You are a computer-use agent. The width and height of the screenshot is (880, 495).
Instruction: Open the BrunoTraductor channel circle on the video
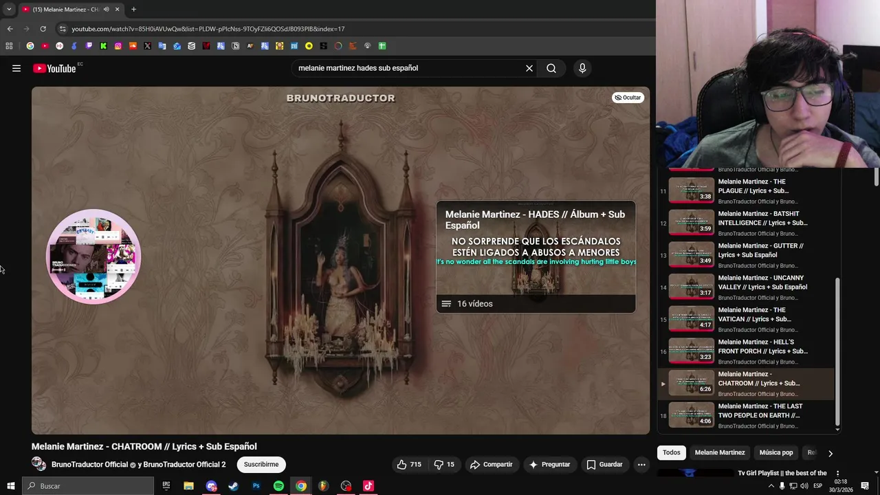[x=93, y=256]
